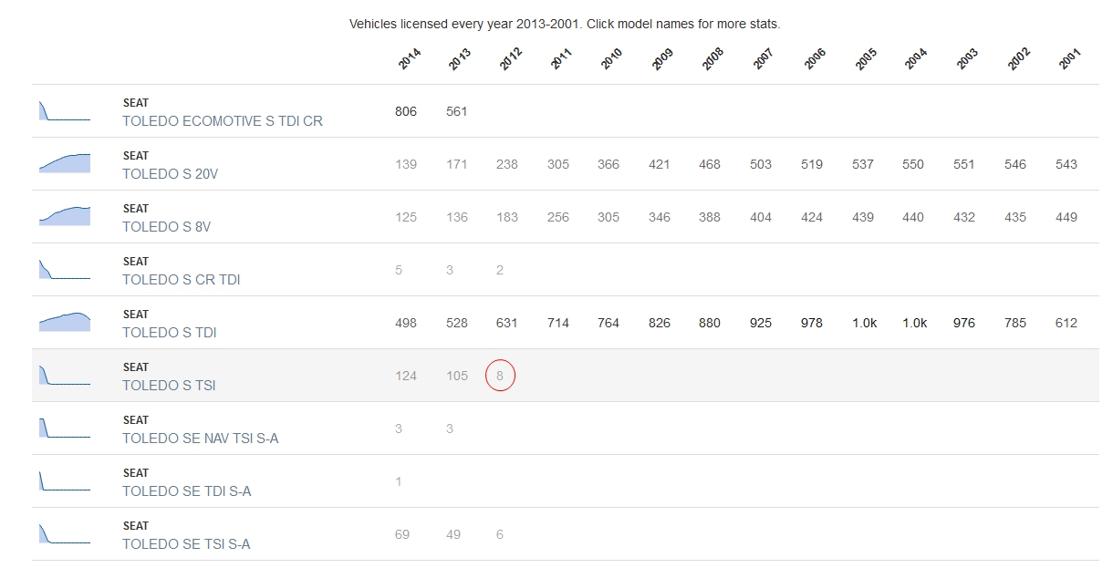Click sparkline chart for Toledo S CR TDI
Viewport: 1113px width, 568px height.
pyautogui.click(x=64, y=270)
